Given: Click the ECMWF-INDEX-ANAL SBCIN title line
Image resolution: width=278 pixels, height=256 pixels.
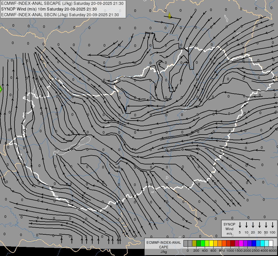Looking at the screenshot, I should click(x=60, y=15).
